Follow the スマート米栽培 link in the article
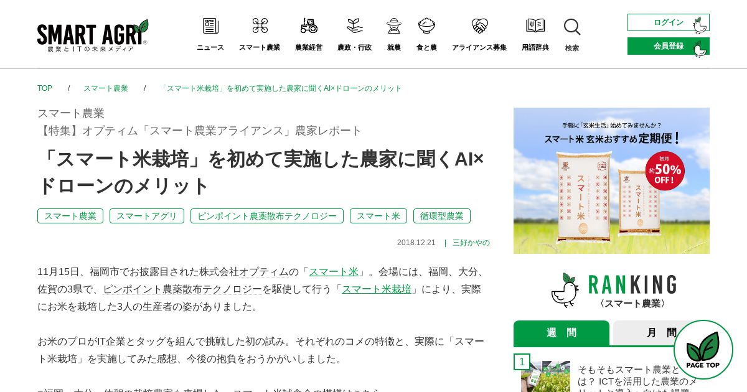 click(377, 289)
